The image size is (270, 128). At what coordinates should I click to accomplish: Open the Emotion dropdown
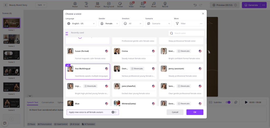point(132,24)
